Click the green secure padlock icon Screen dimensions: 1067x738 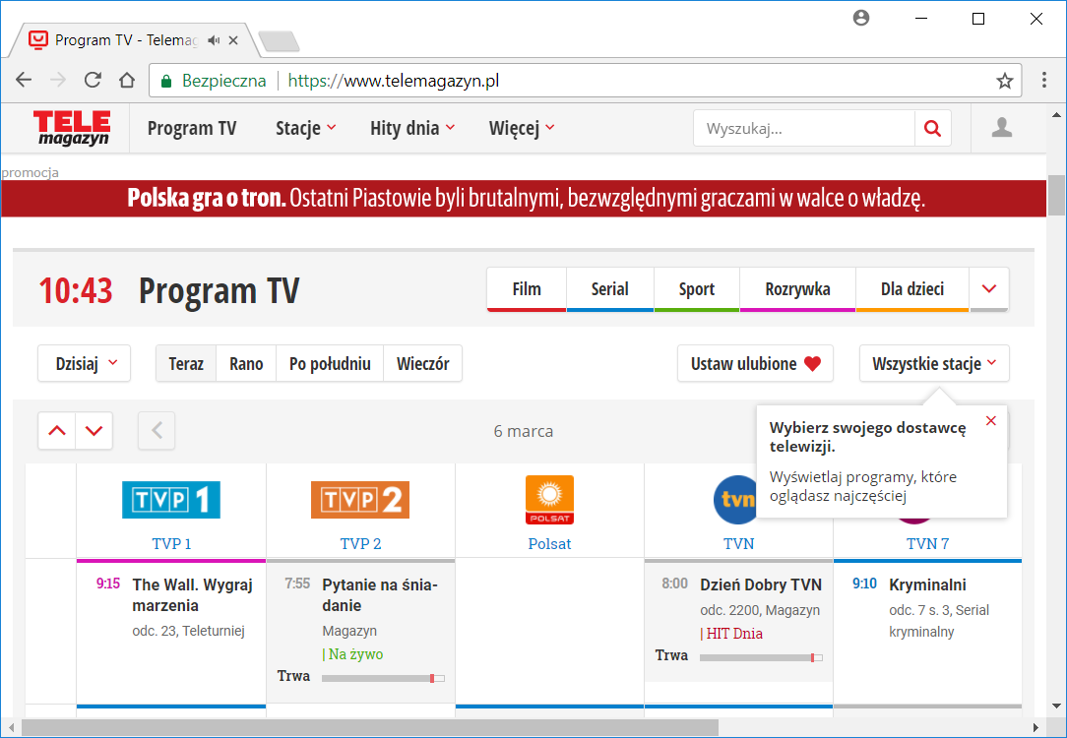pos(165,81)
